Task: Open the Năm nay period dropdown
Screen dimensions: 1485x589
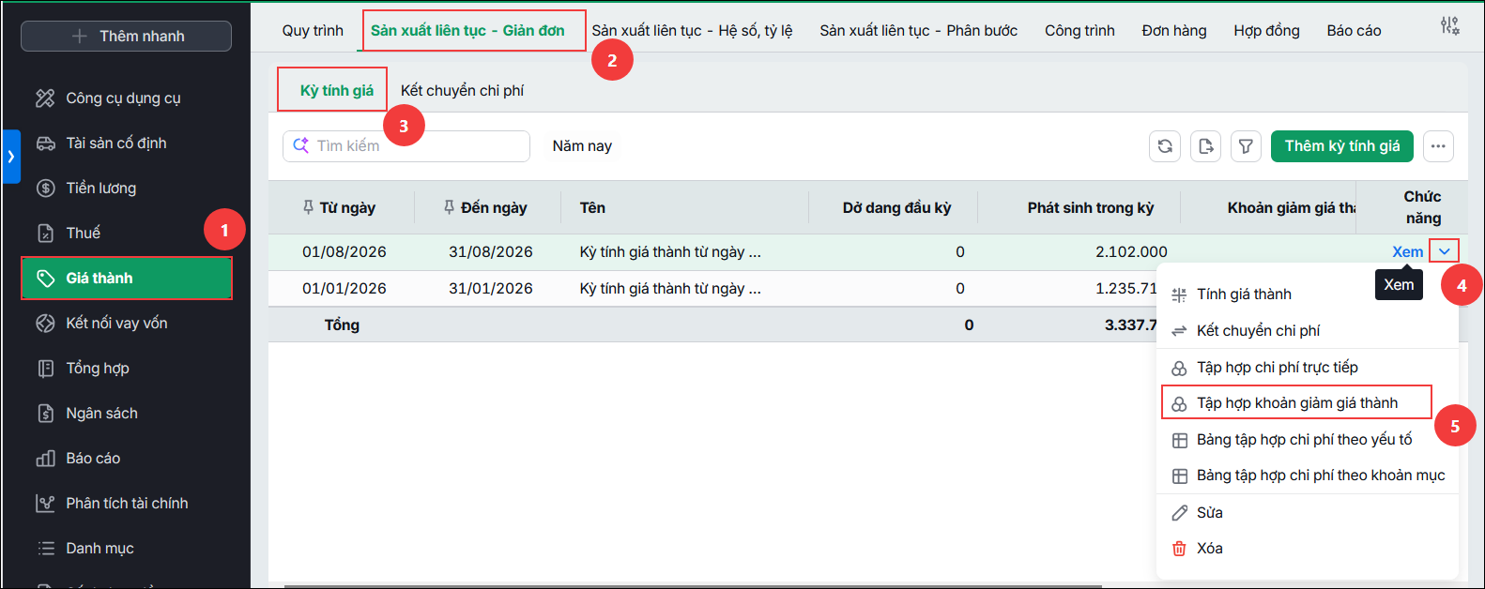Action: [582, 146]
